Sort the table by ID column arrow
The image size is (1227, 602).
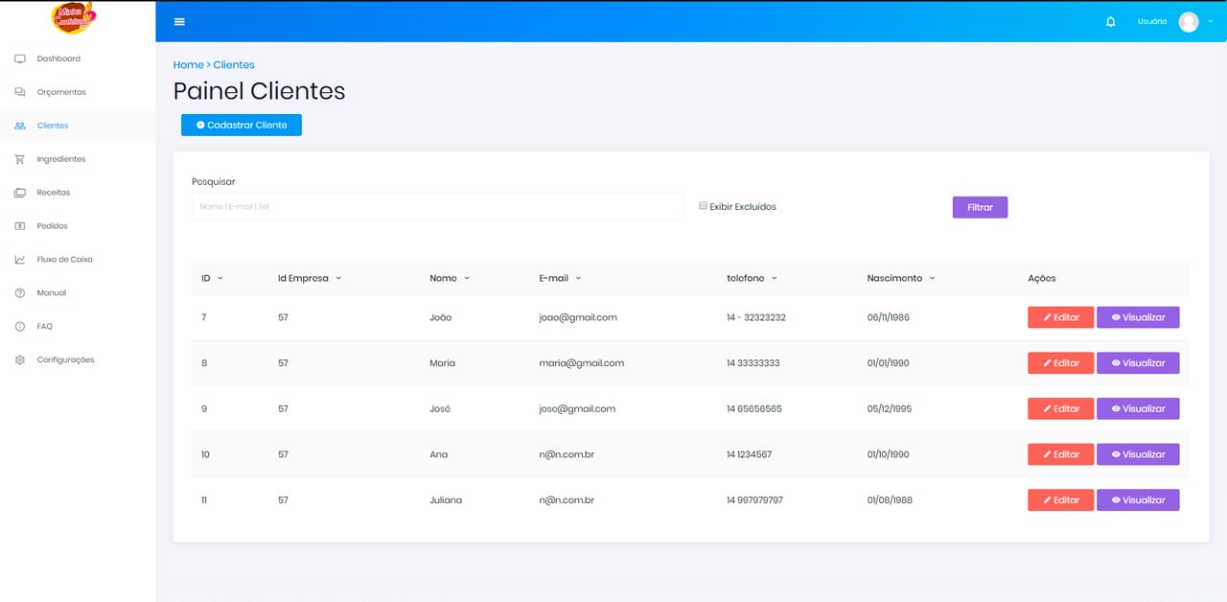(220, 279)
